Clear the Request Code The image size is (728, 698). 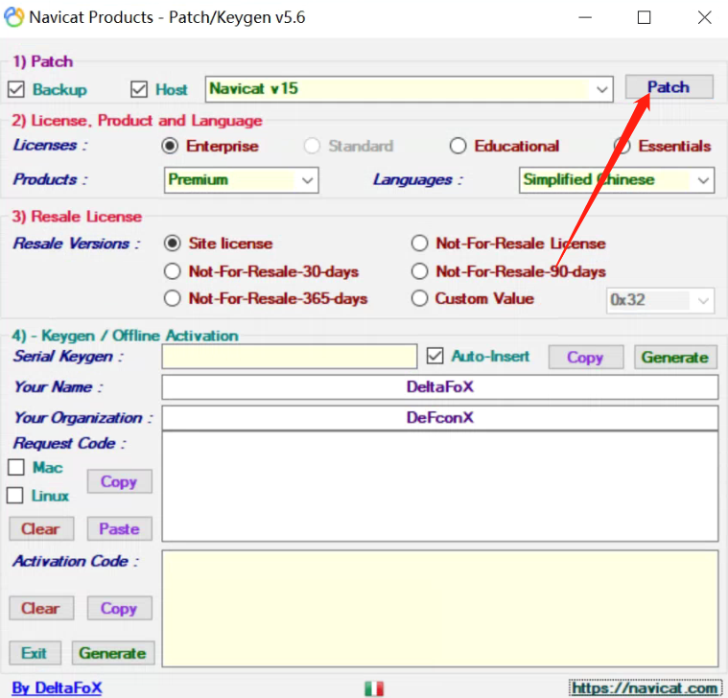pyautogui.click(x=41, y=528)
